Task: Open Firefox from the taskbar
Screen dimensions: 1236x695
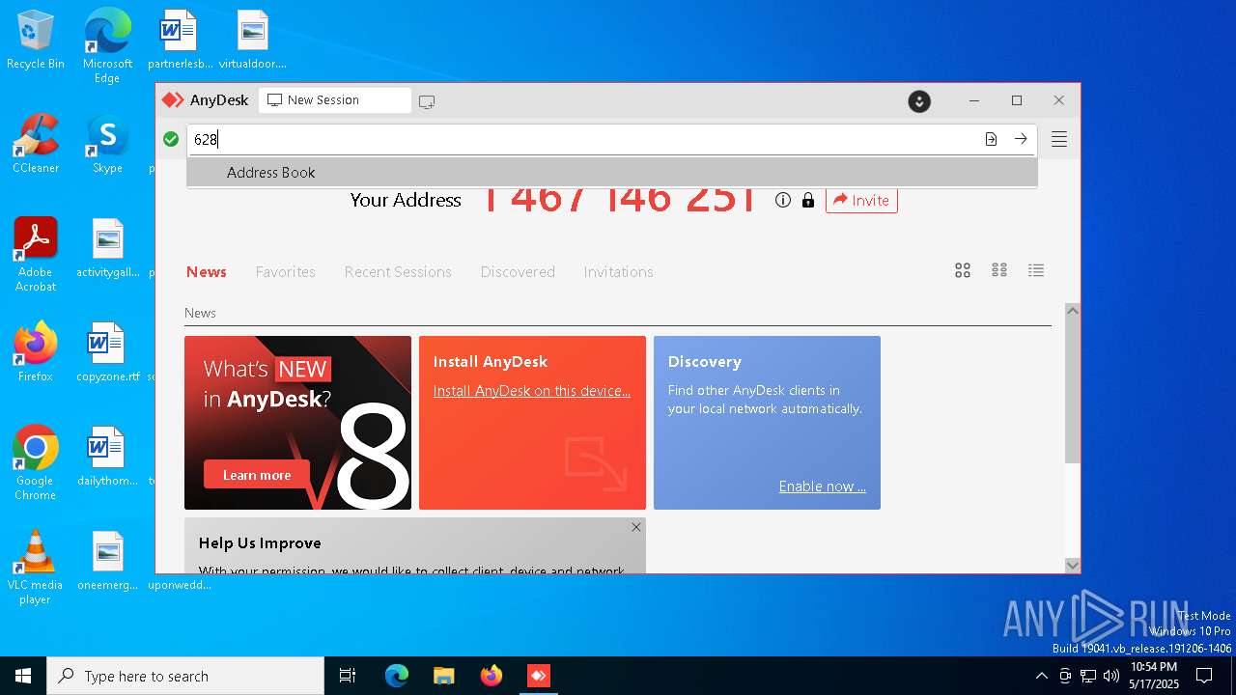Action: [x=491, y=676]
